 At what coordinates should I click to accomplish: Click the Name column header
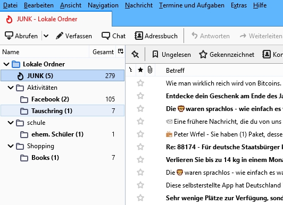[x=45, y=52]
